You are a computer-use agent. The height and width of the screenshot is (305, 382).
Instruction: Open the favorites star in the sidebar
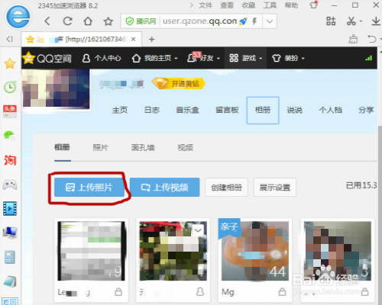click(10, 63)
